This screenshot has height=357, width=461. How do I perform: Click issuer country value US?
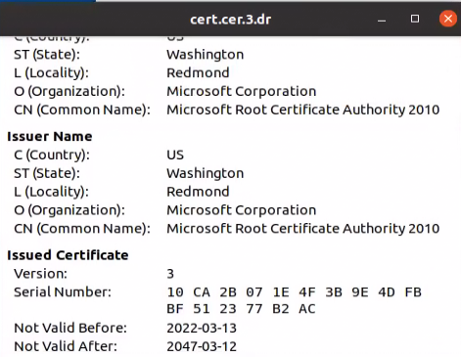175,155
